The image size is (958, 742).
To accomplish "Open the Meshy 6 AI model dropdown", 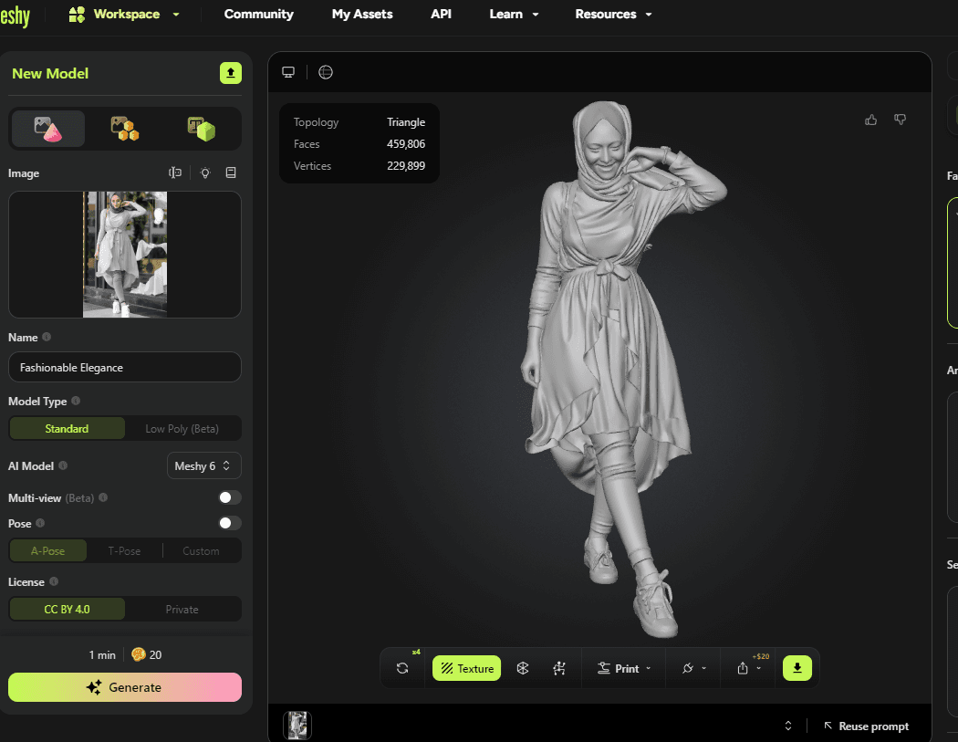I will (204, 465).
